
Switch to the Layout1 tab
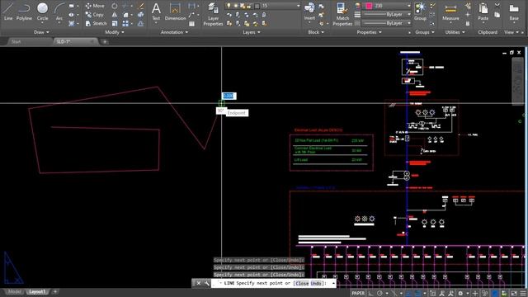click(36, 291)
